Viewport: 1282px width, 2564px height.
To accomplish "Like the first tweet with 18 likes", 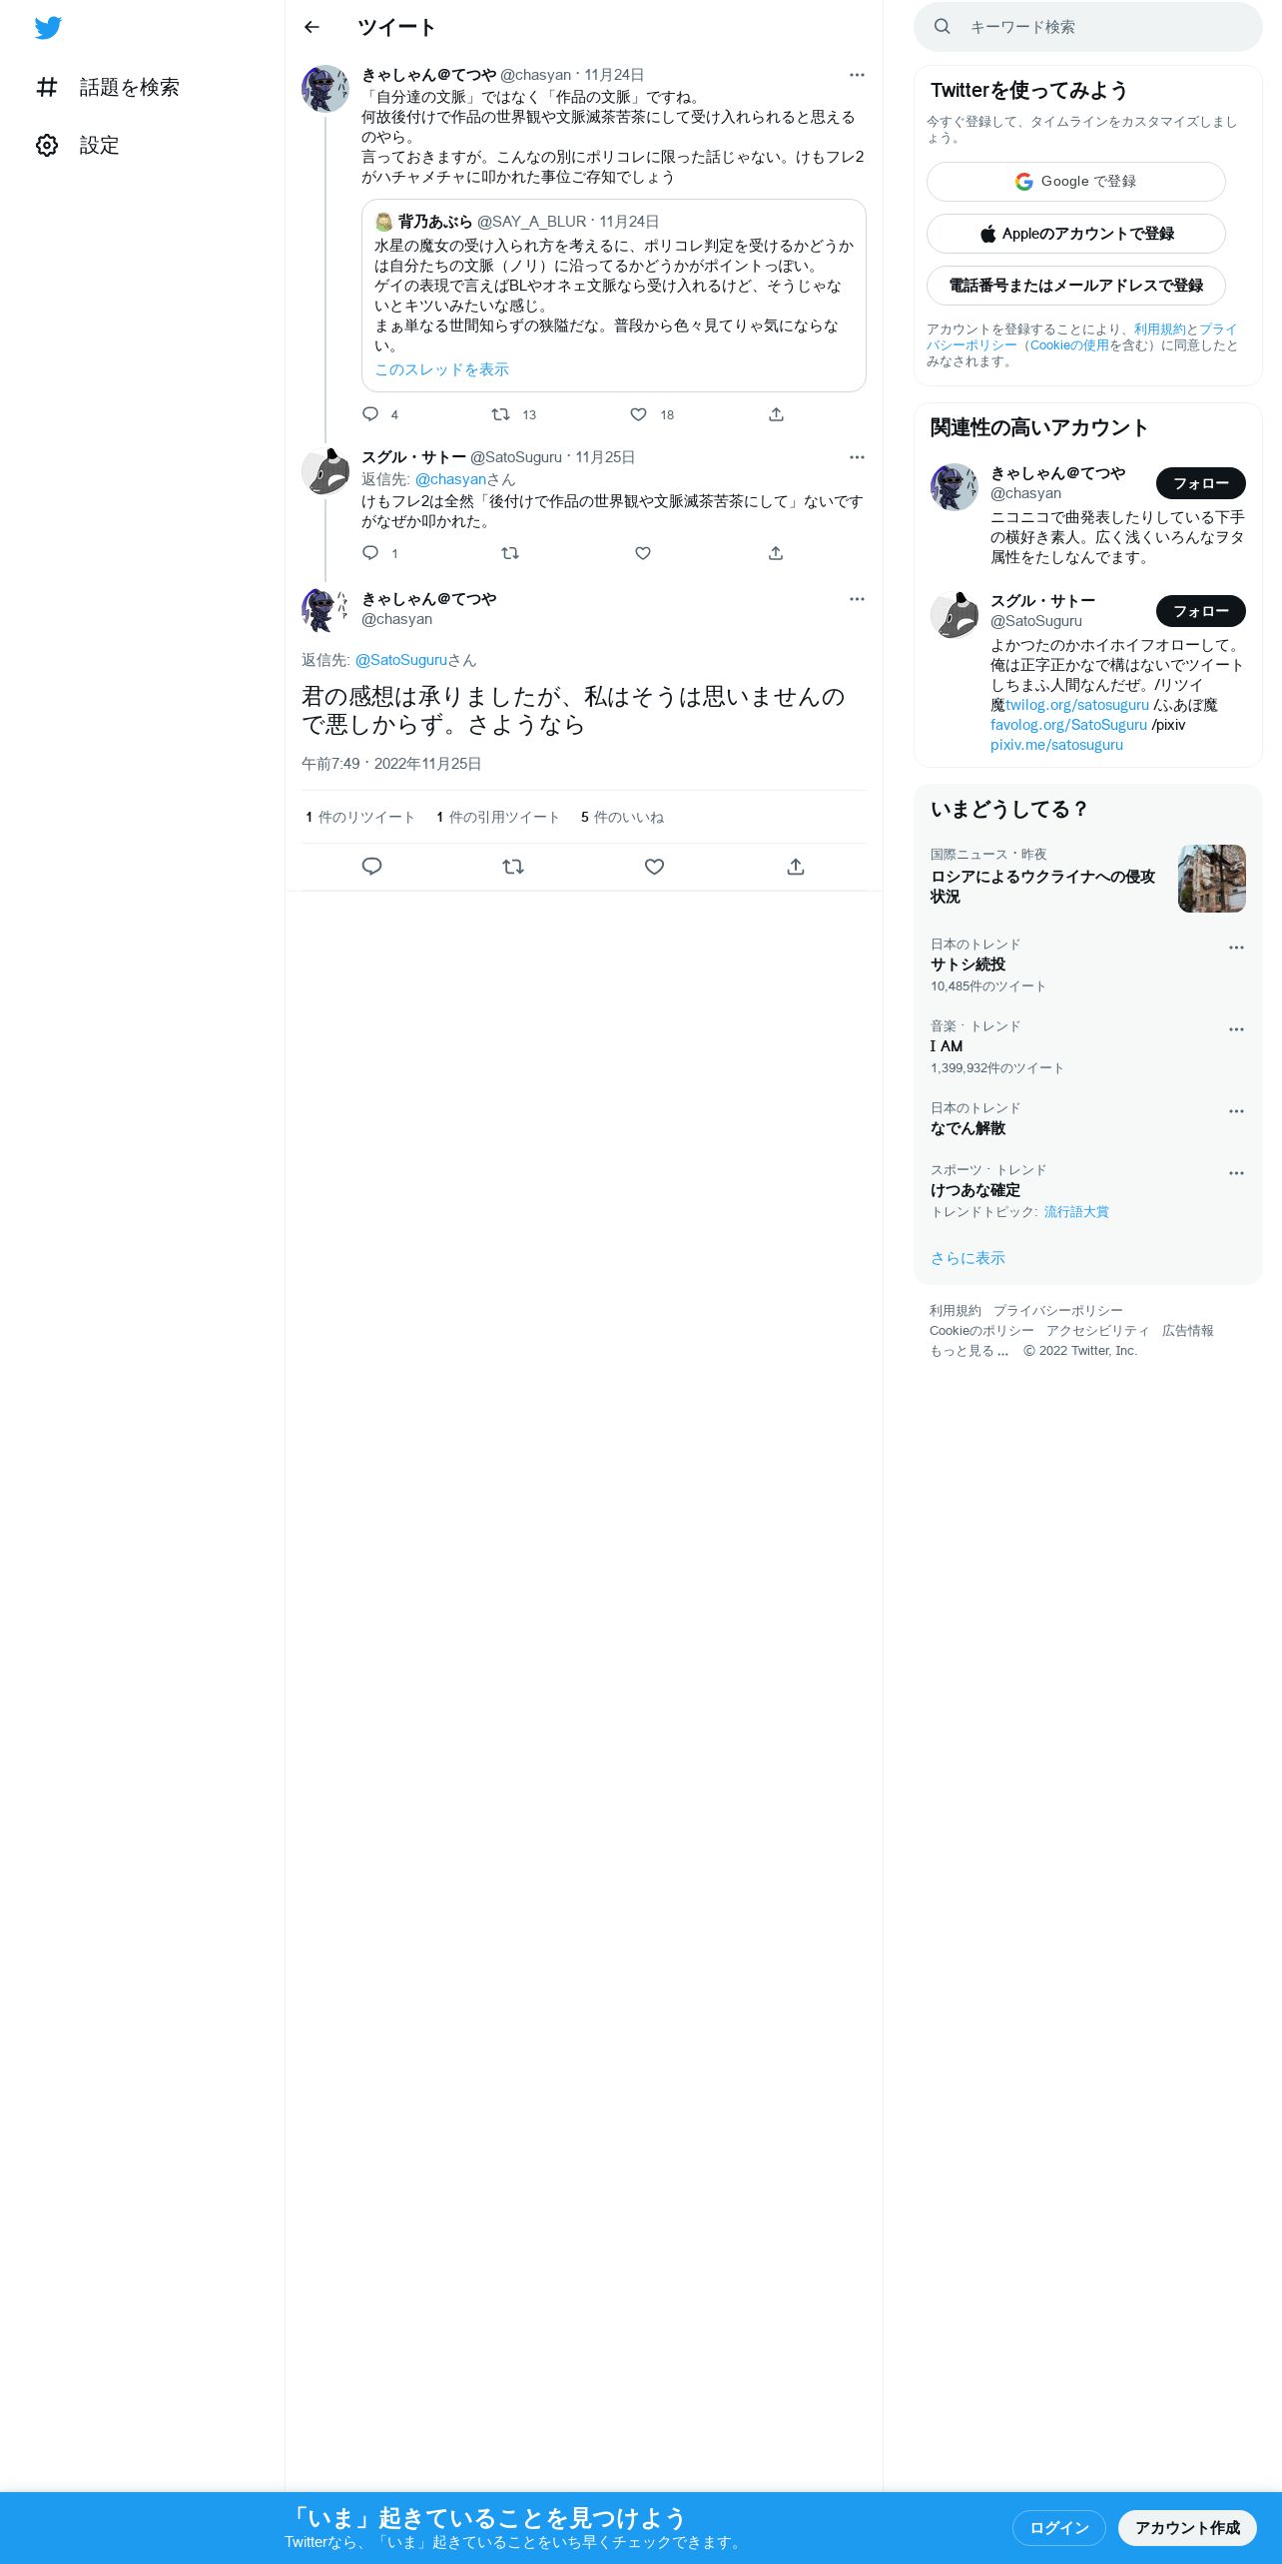I will click(639, 414).
